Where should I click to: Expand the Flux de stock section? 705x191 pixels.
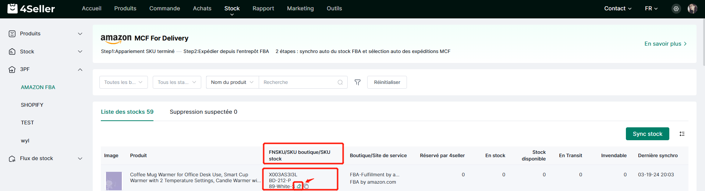pos(80,159)
